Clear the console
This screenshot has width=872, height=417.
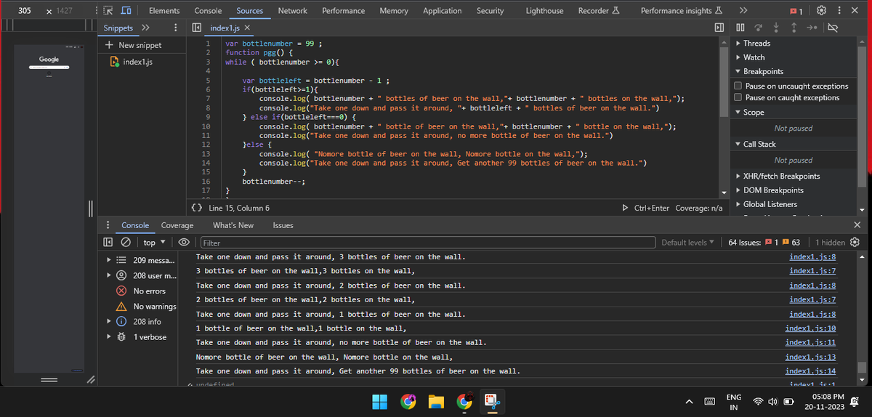pos(125,242)
